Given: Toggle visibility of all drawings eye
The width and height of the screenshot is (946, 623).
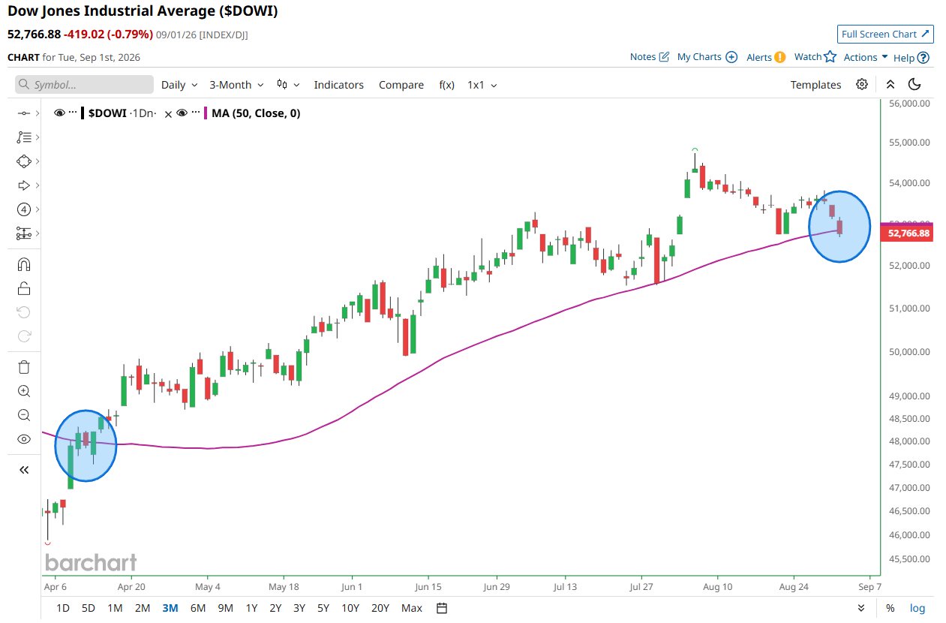Looking at the screenshot, I should pos(23,439).
